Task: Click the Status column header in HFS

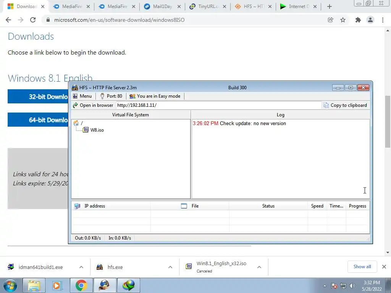Action: pyautogui.click(x=268, y=206)
